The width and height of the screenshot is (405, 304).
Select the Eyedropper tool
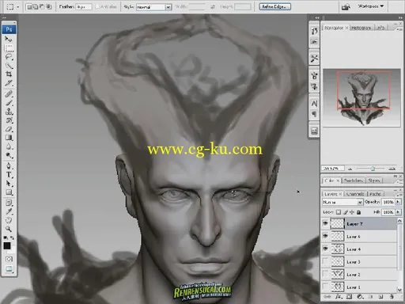coord(9,211)
